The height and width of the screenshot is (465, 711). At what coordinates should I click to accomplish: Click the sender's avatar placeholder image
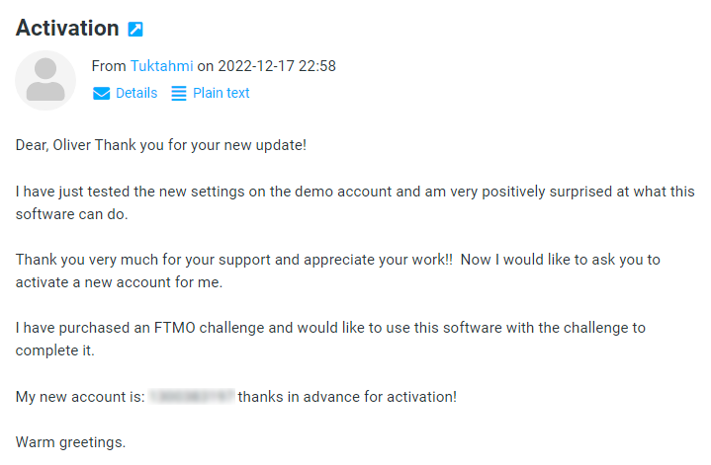(45, 80)
